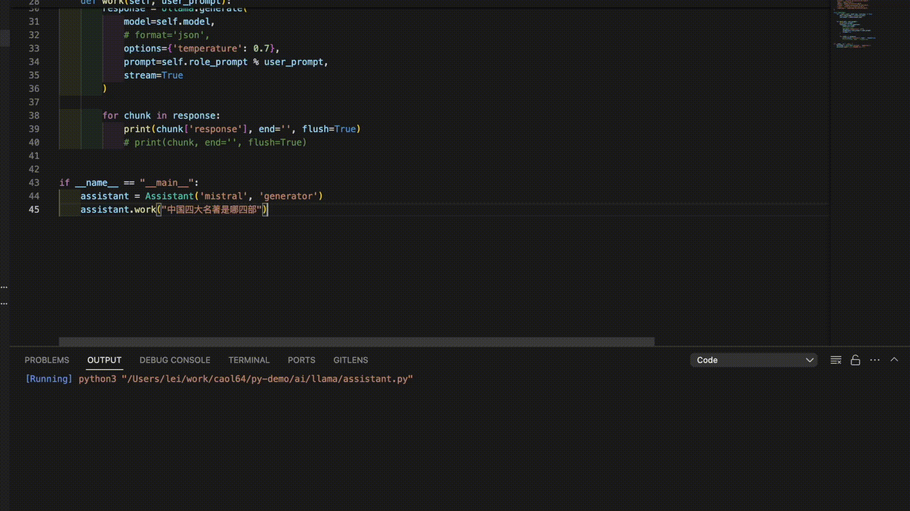This screenshot has height=511, width=910.
Task: Click the stream=True code line
Action: pos(153,75)
